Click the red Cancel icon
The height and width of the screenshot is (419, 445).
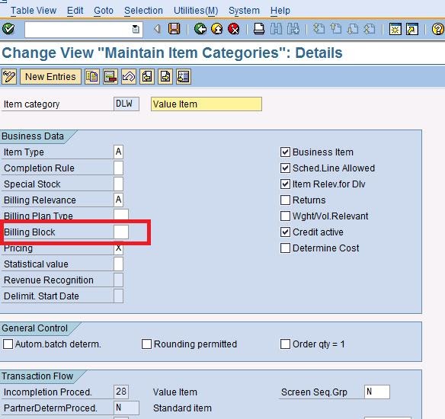[234, 29]
